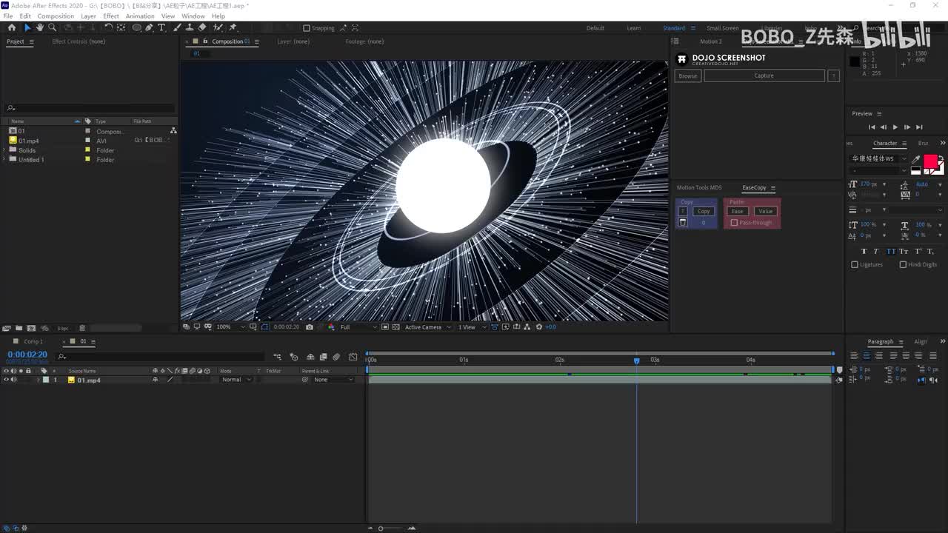
Task: Click the Ease button under Paste
Action: pos(737,211)
